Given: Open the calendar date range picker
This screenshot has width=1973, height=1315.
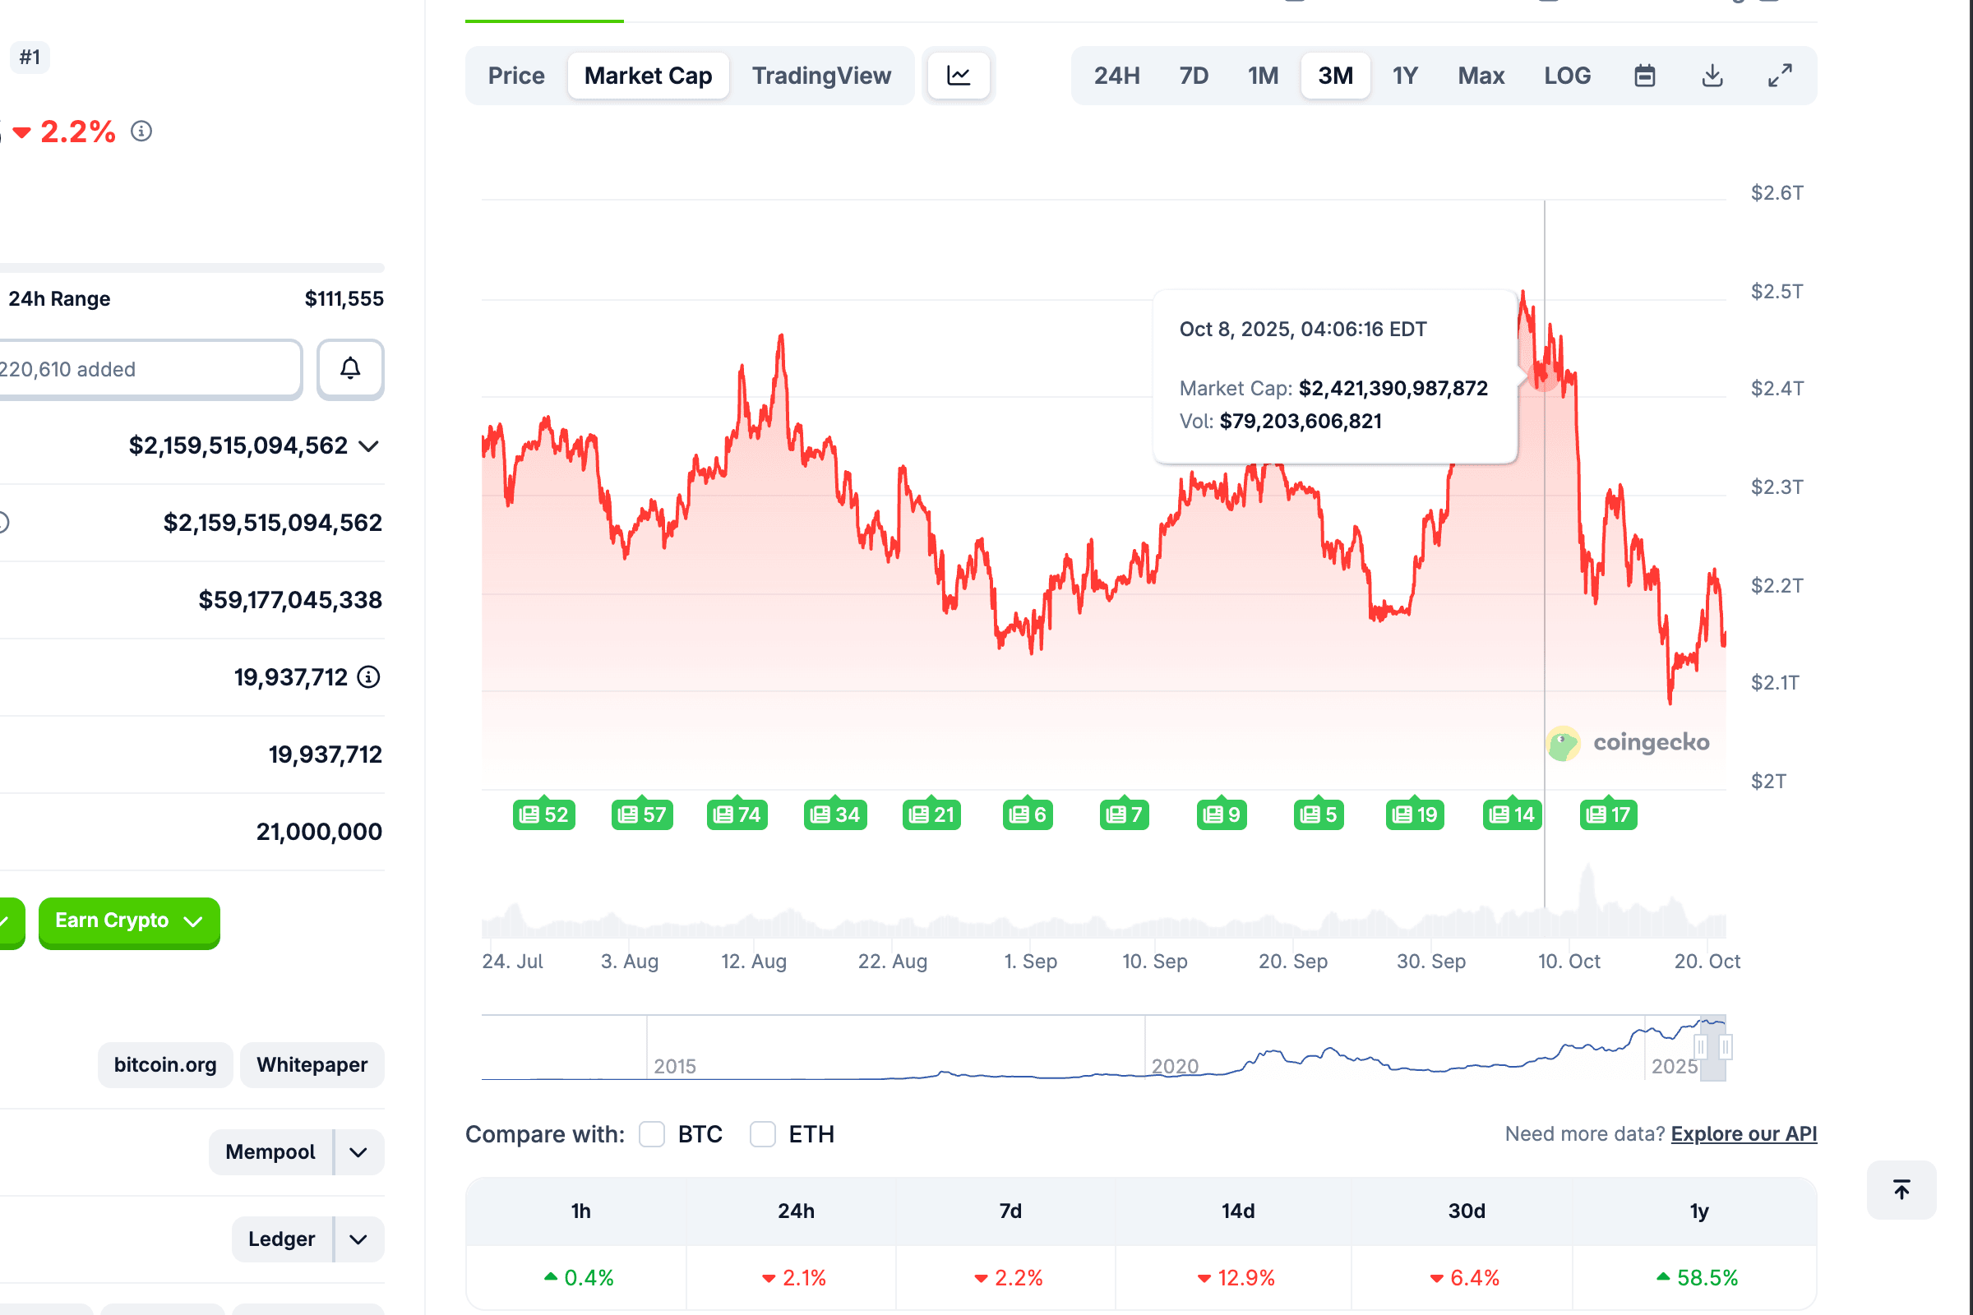Looking at the screenshot, I should tap(1644, 76).
